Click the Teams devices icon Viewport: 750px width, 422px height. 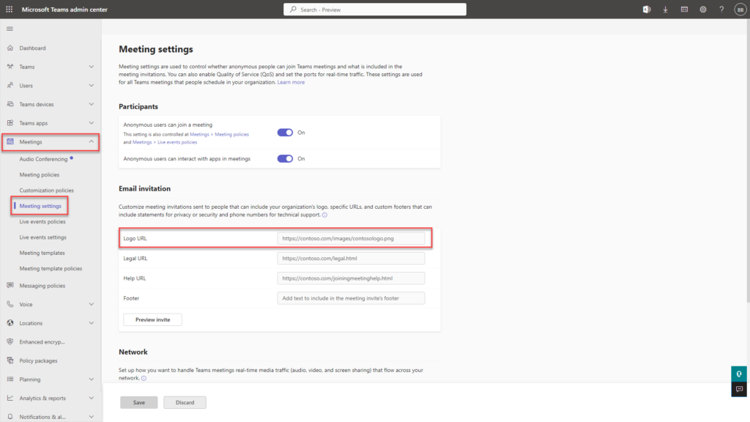point(10,104)
